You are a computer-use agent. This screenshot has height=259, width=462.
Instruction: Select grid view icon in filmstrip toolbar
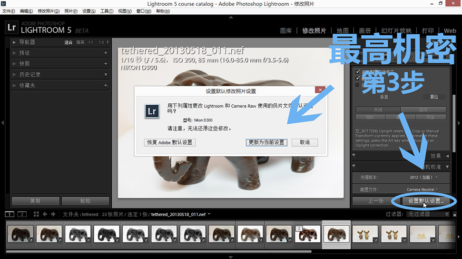36,214
